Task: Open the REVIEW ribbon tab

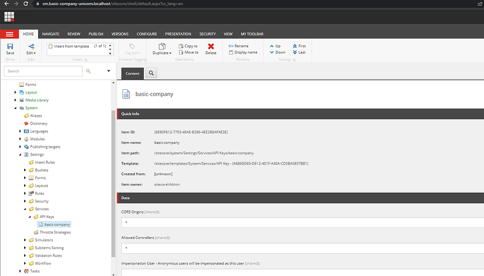Action: pyautogui.click(x=74, y=34)
